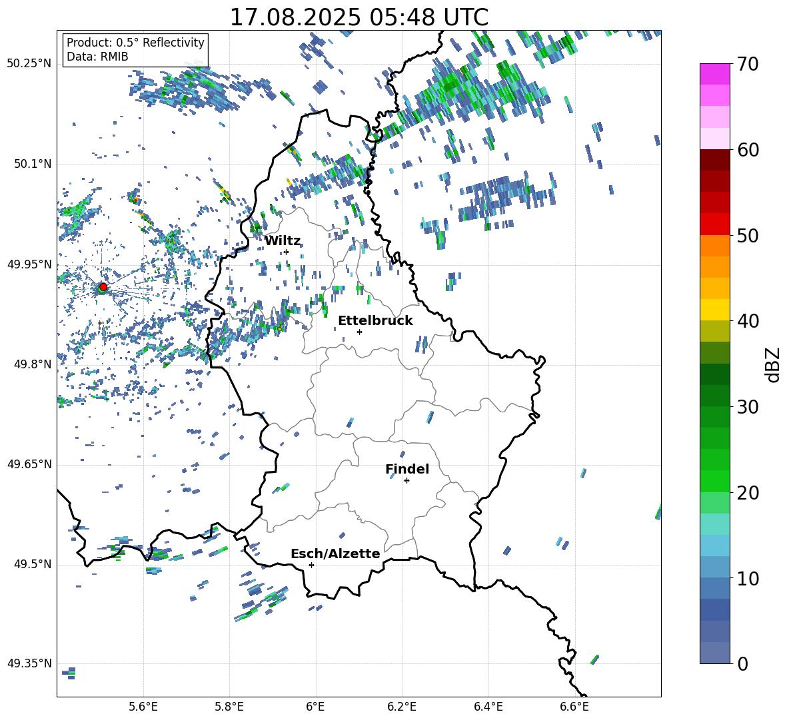Image resolution: width=789 pixels, height=720 pixels.
Task: Click the Data: RMIB text
Action: (97, 57)
